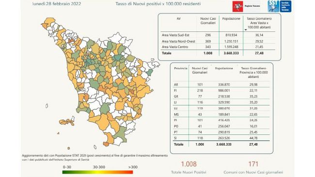Click Comuni con Nuovi Casi giornalieri caption

click(253, 172)
